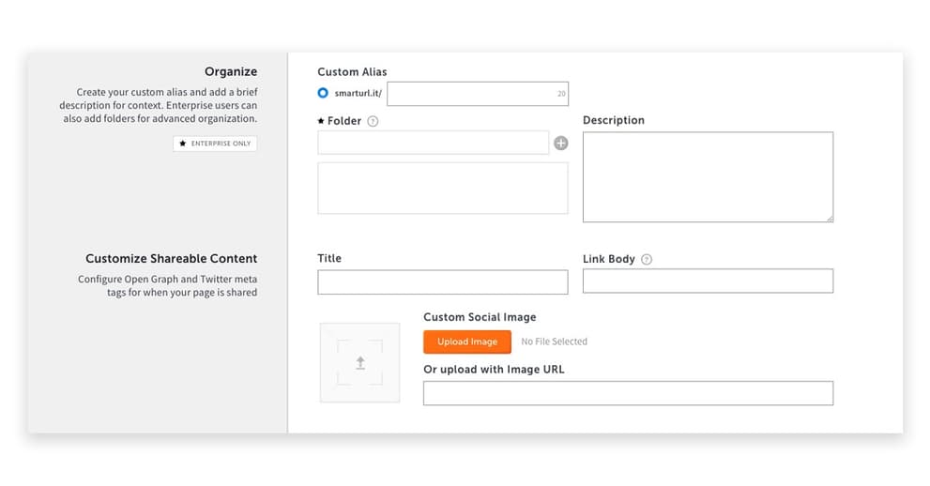The width and height of the screenshot is (930, 486).
Task: Click the Link Body input field
Action: (708, 281)
